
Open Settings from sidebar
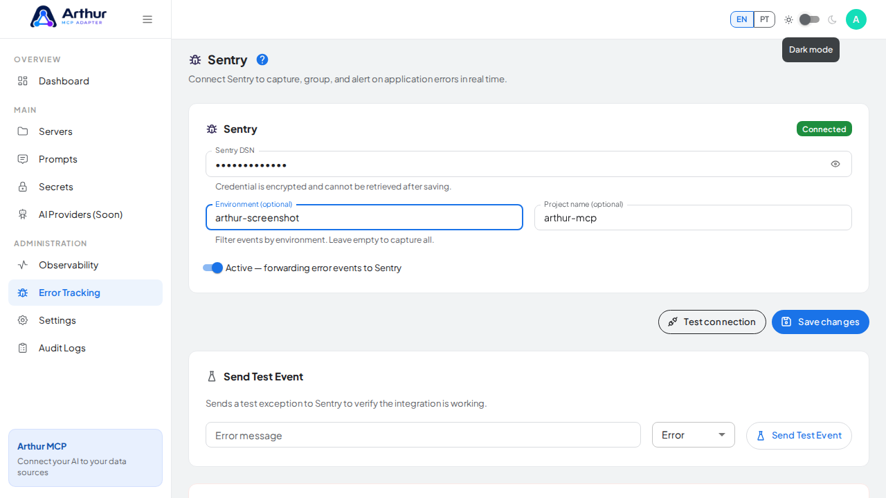85,320
